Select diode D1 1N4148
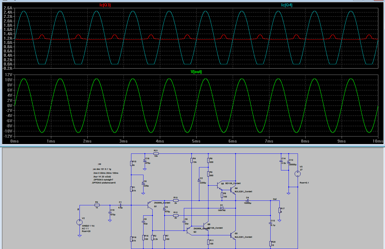Image resolution: width=385 pixels, height=249 pixels. click(x=222, y=208)
